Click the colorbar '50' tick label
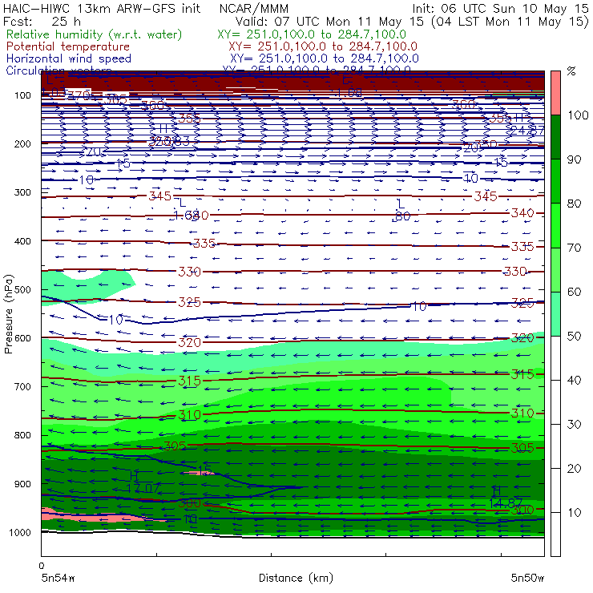The image size is (593, 593). pyautogui.click(x=574, y=336)
